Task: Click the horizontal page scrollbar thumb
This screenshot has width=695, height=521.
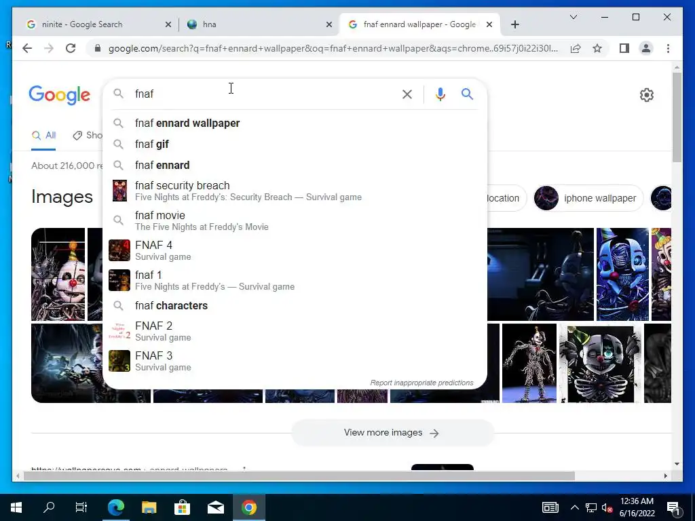Action: pos(299,476)
